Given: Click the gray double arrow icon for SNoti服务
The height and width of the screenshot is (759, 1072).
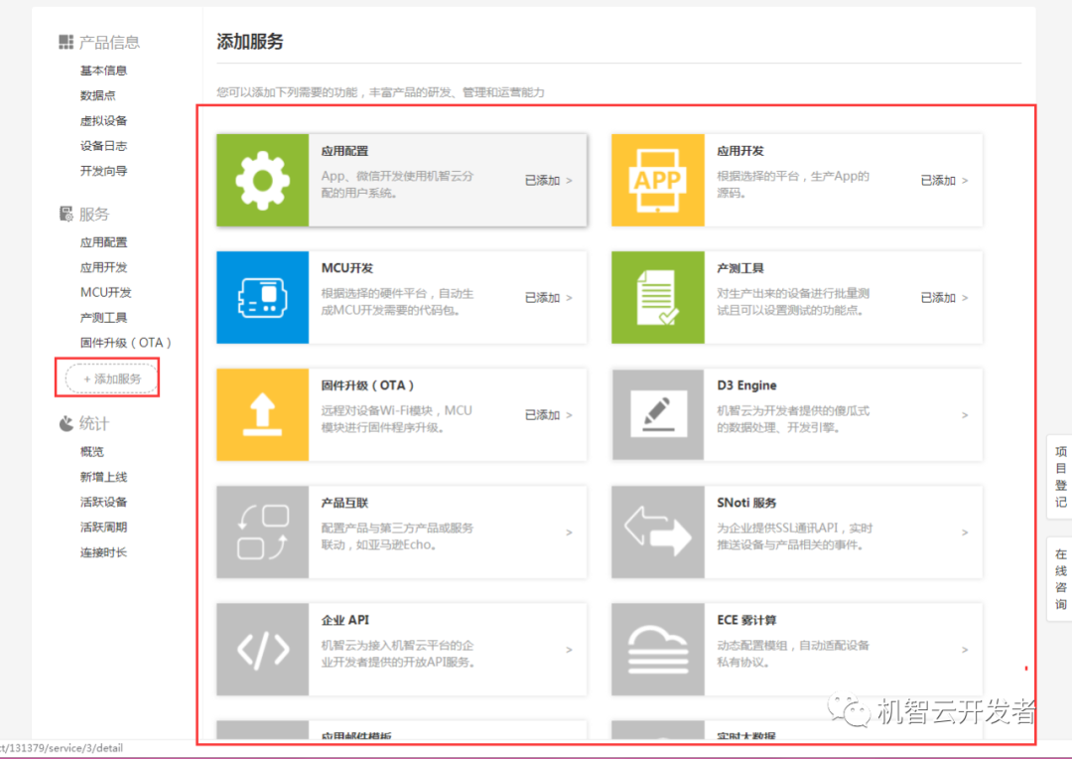Looking at the screenshot, I should point(658,531).
